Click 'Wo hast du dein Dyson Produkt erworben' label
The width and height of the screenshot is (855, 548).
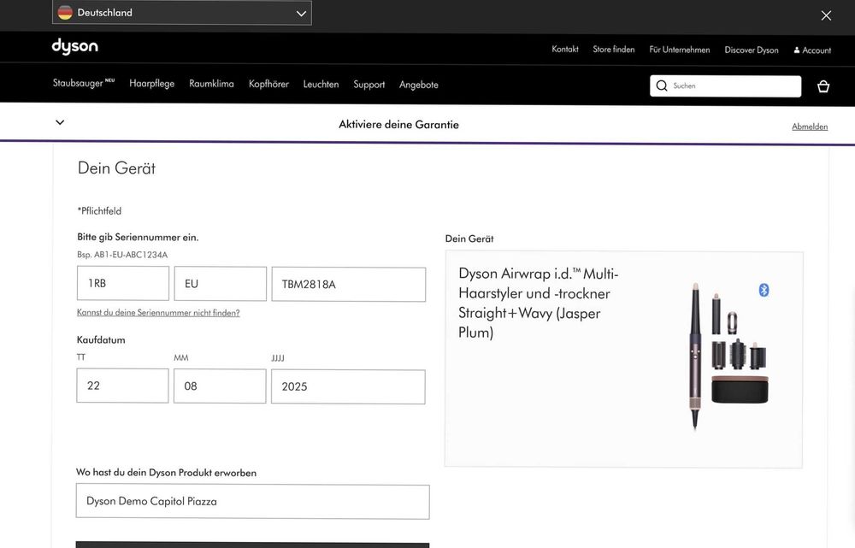pyautogui.click(x=167, y=472)
